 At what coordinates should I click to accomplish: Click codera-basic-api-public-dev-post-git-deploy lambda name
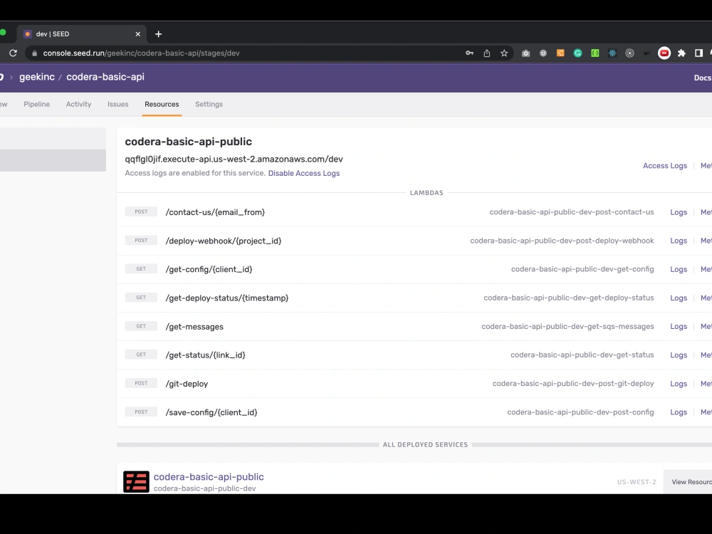[x=573, y=384]
